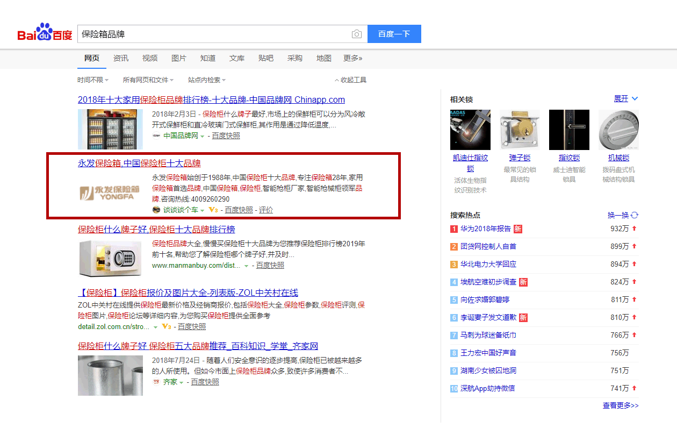Click the 百度一下 search button
Screen dimensions: 677x428
point(394,34)
